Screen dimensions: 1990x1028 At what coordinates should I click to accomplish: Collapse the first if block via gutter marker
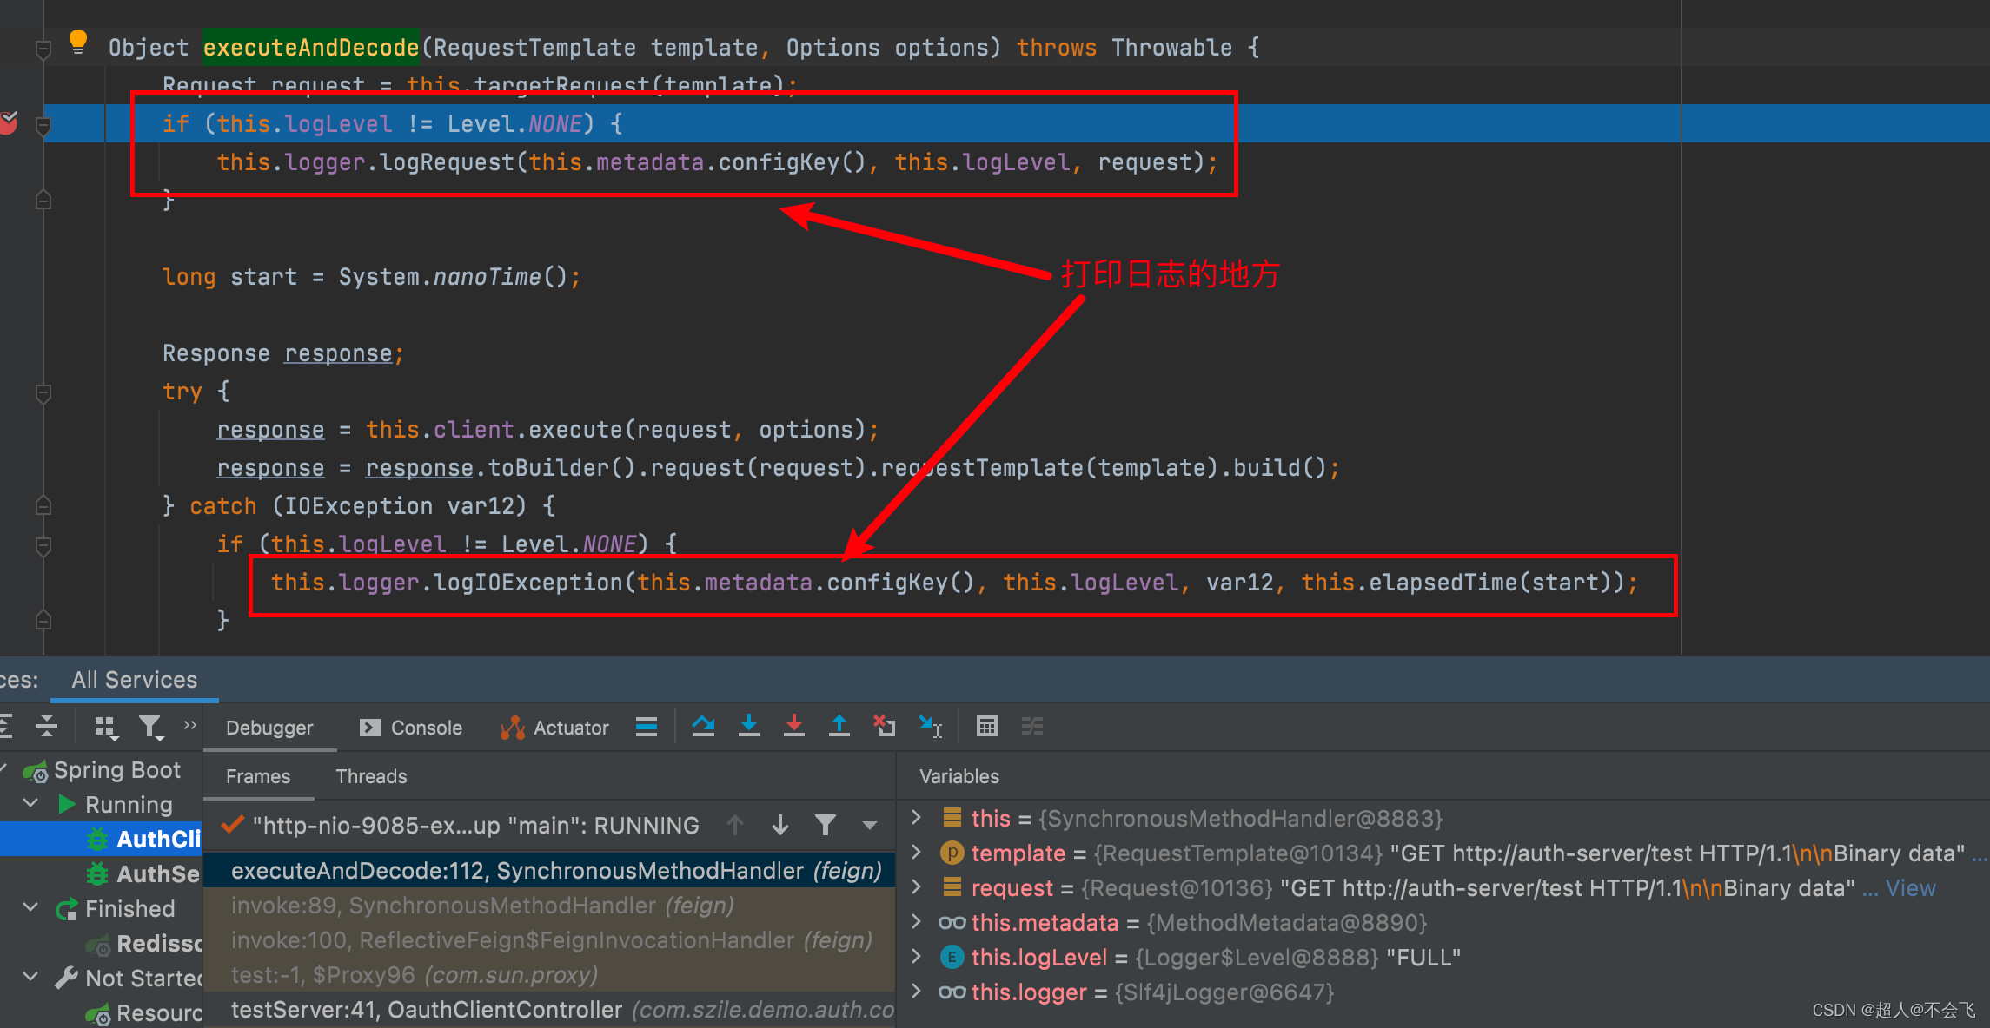click(x=43, y=125)
